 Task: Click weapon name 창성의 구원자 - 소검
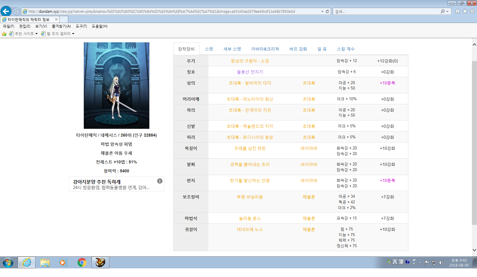(x=250, y=61)
